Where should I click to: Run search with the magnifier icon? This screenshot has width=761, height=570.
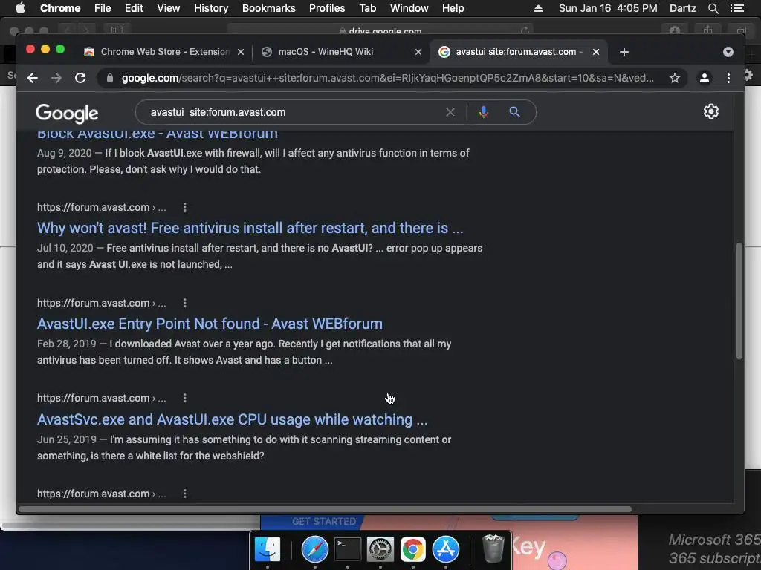click(514, 112)
